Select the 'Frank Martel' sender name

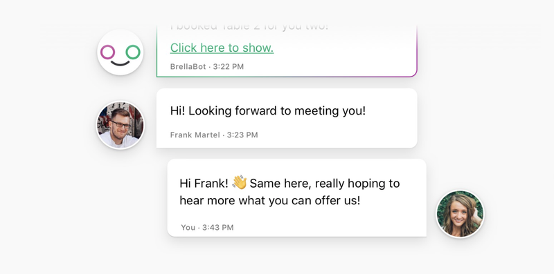(195, 135)
